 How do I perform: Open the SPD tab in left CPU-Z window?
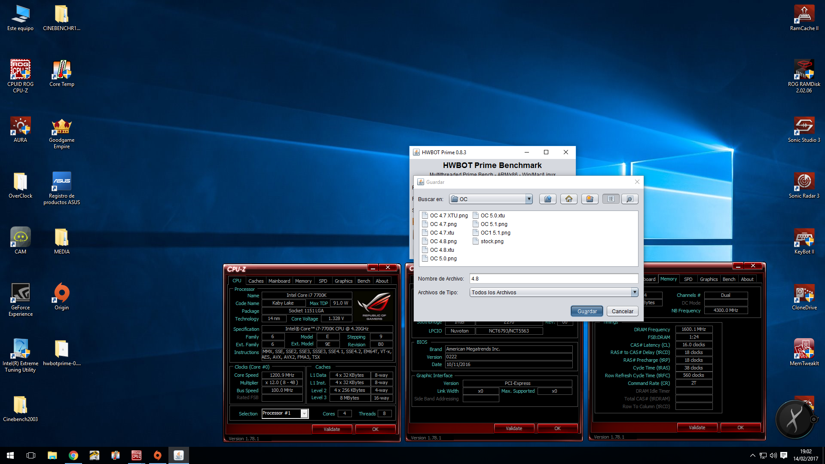[323, 281]
